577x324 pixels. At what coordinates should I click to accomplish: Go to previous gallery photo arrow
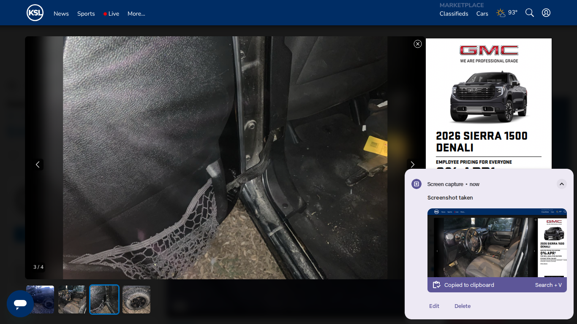pyautogui.click(x=38, y=165)
